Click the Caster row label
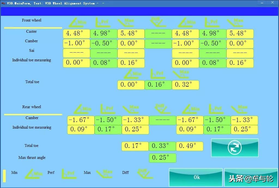 [x=31, y=32]
